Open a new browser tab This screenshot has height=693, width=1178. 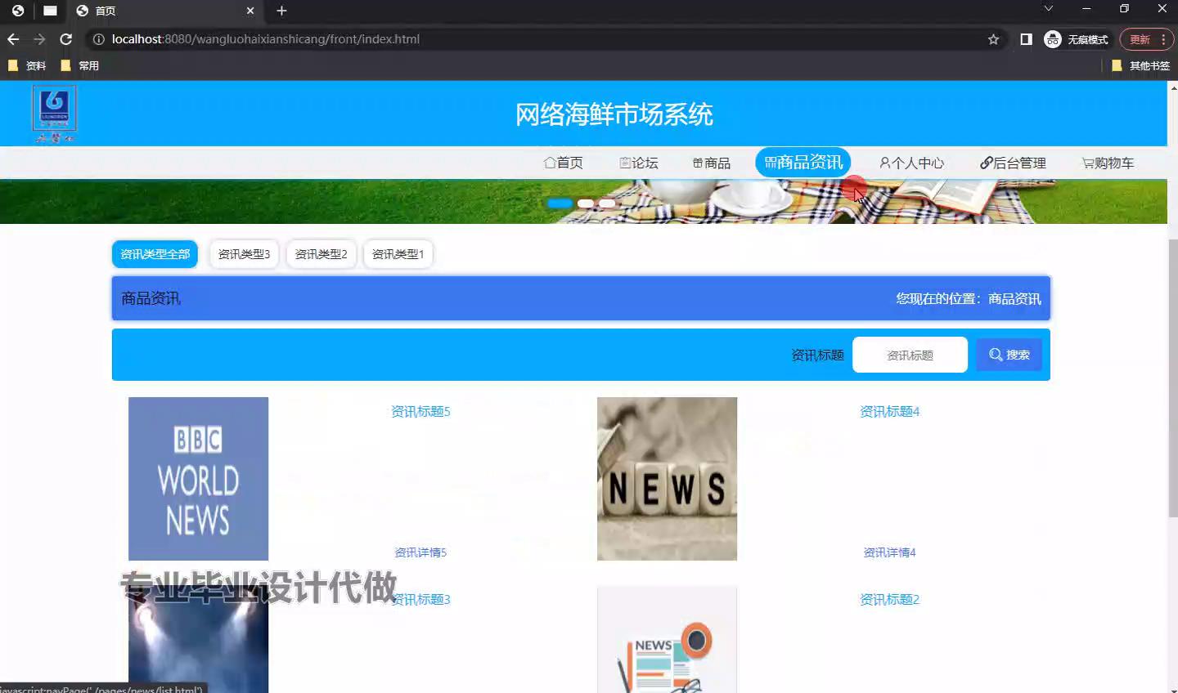click(281, 11)
